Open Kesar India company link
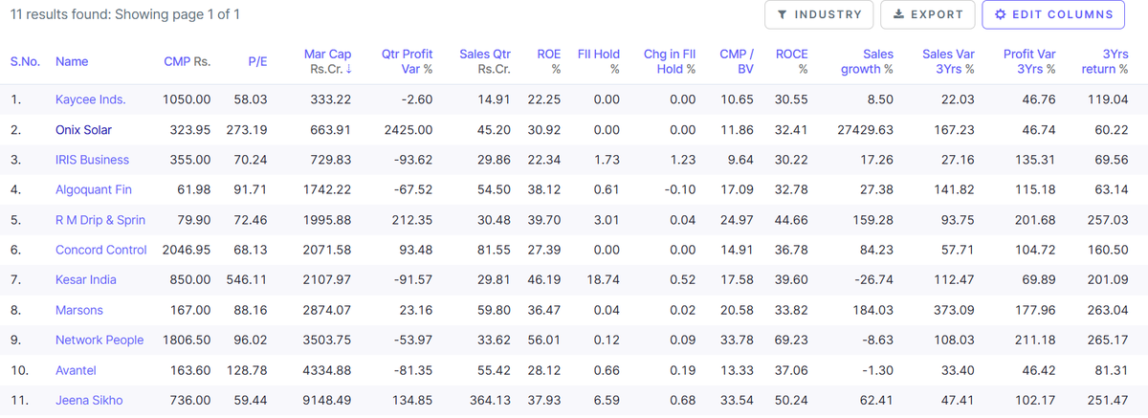The width and height of the screenshot is (1148, 418). coord(86,279)
